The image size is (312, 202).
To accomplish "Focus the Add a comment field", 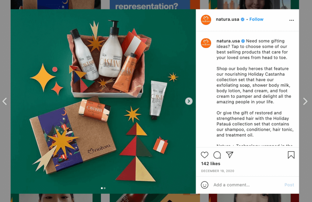I will tap(247, 185).
